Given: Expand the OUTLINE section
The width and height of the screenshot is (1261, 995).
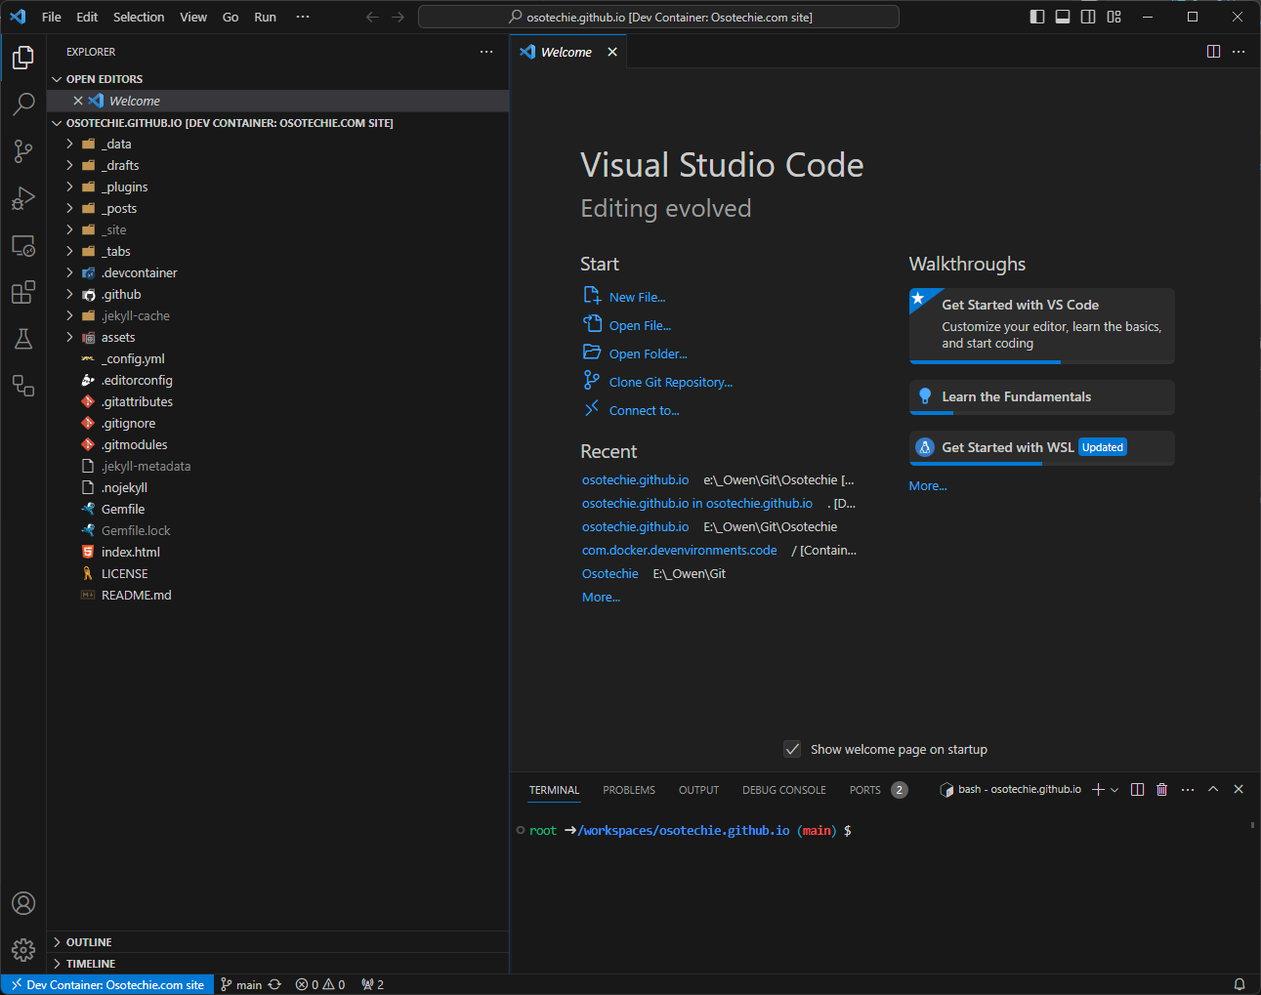Looking at the screenshot, I should (89, 942).
